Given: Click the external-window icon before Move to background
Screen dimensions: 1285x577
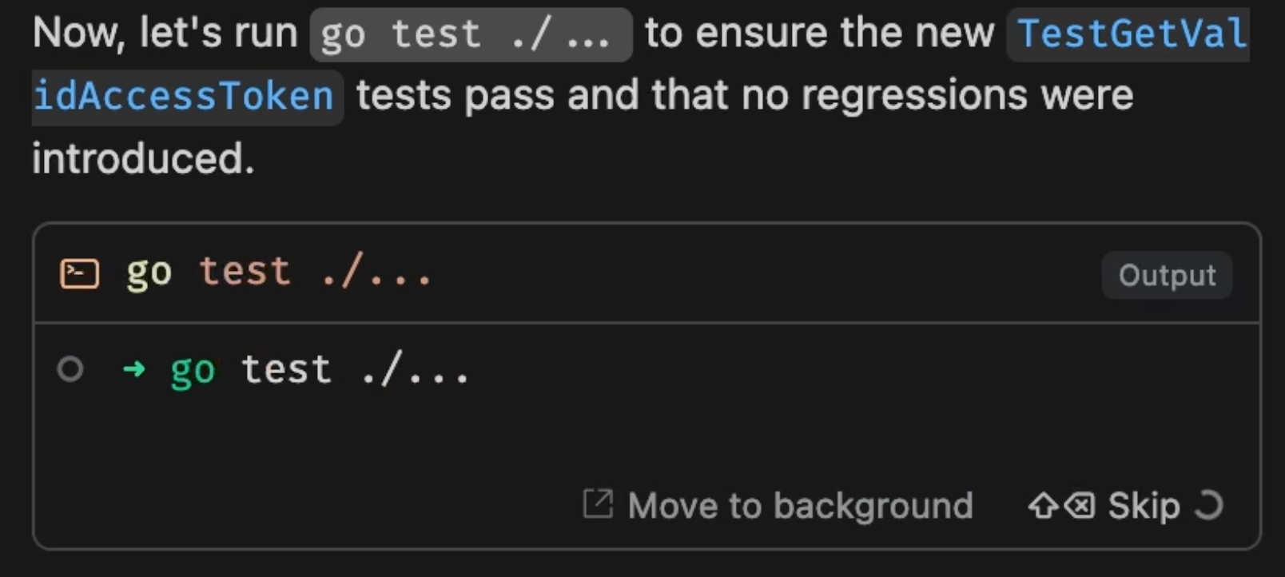Looking at the screenshot, I should [x=598, y=504].
